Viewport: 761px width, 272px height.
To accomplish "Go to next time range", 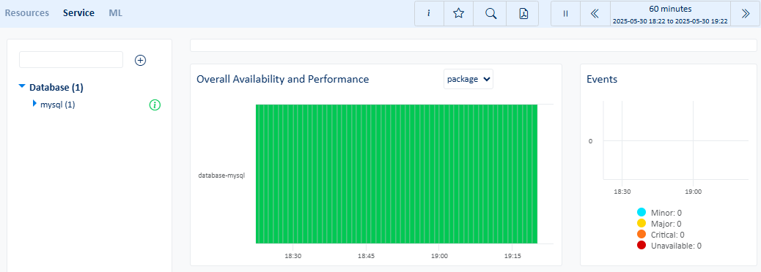I will coord(745,14).
